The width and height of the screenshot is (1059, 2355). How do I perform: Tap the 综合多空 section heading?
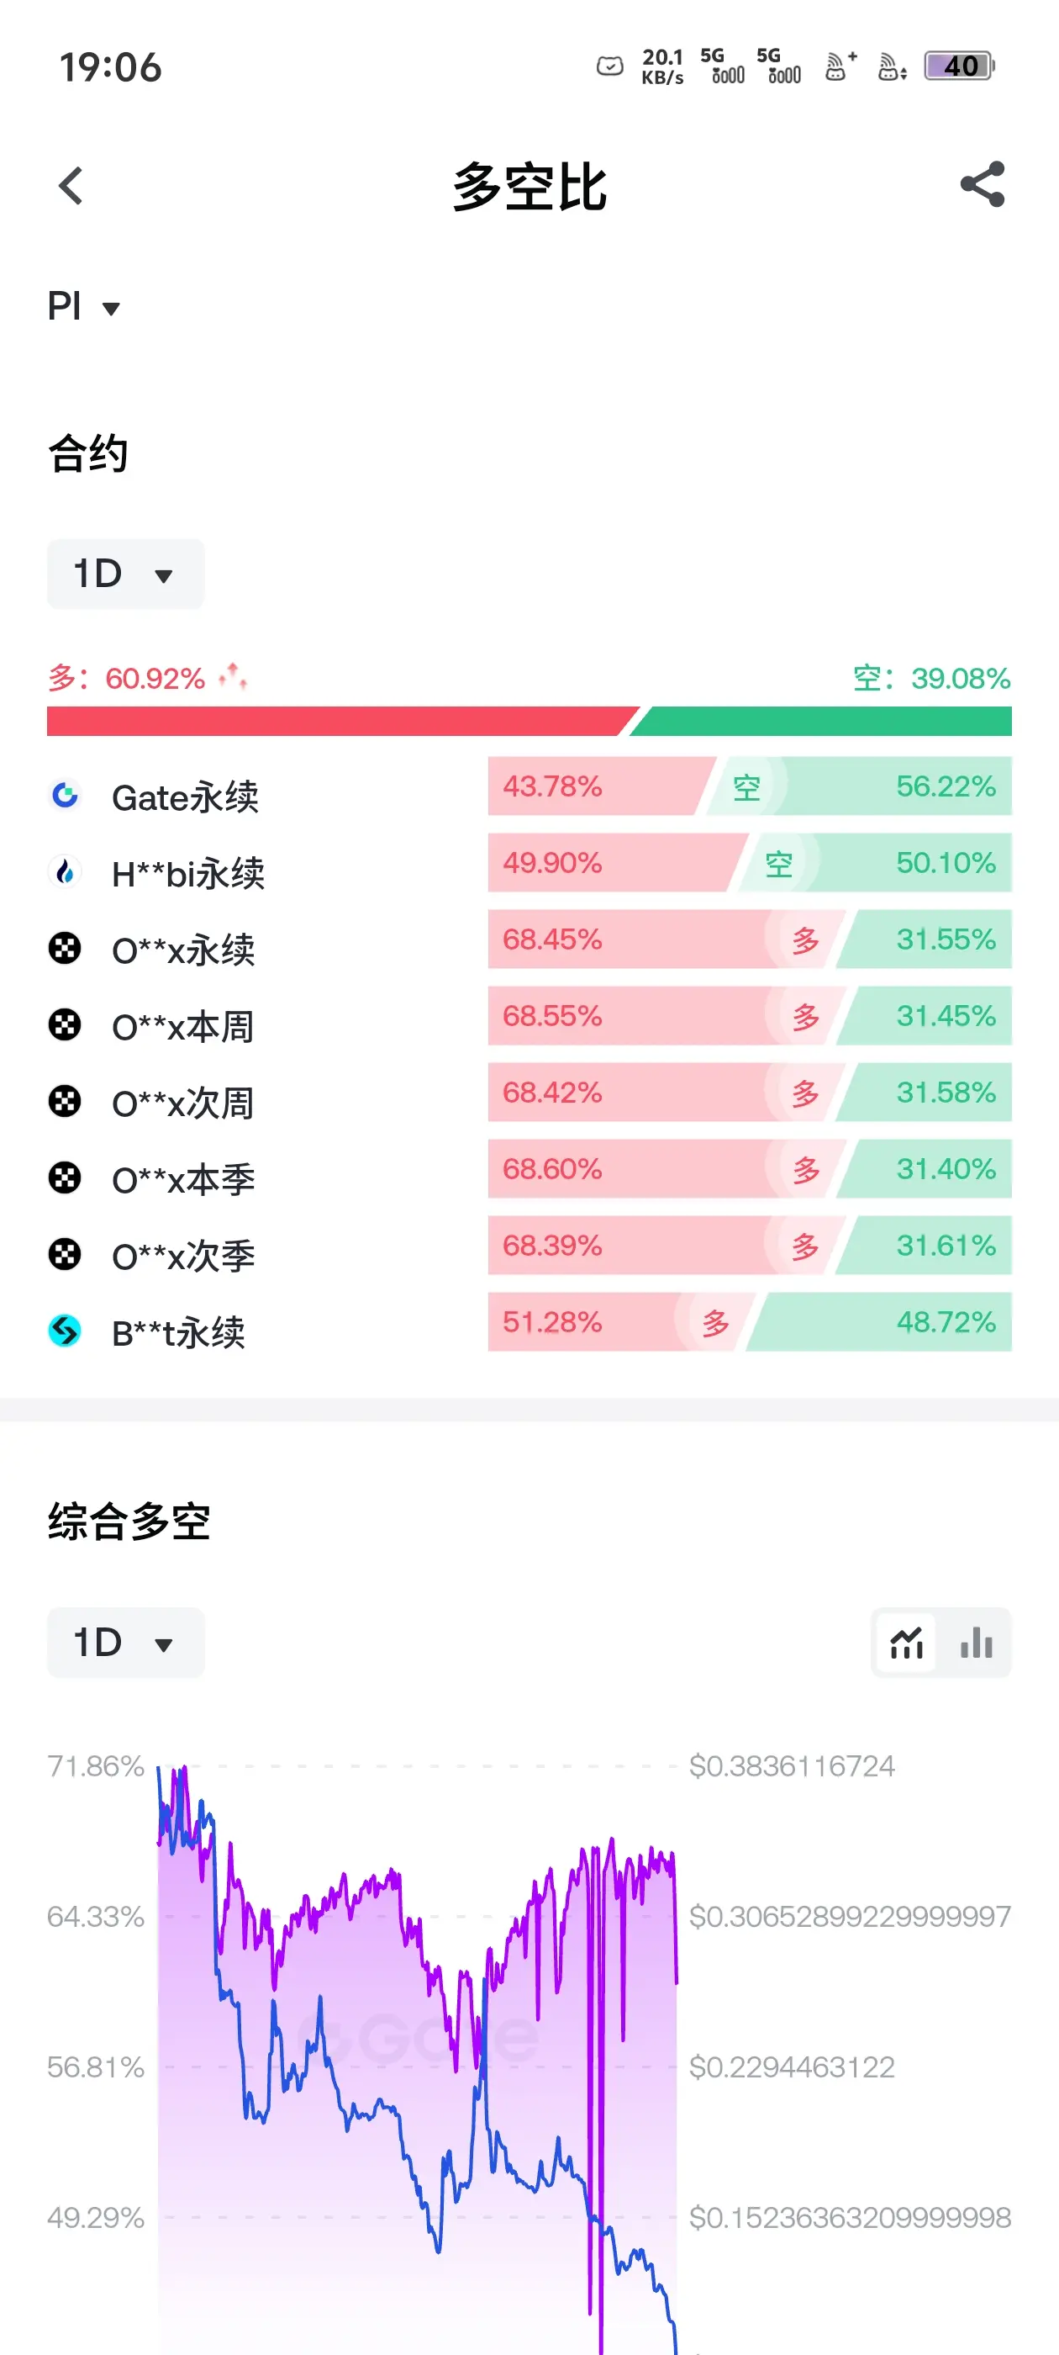[129, 1522]
